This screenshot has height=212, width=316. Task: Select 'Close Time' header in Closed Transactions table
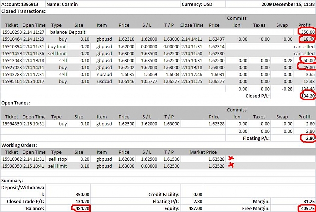(192, 25)
